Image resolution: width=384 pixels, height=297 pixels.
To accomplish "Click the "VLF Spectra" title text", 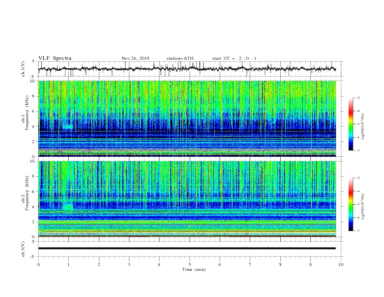I will [x=55, y=58].
